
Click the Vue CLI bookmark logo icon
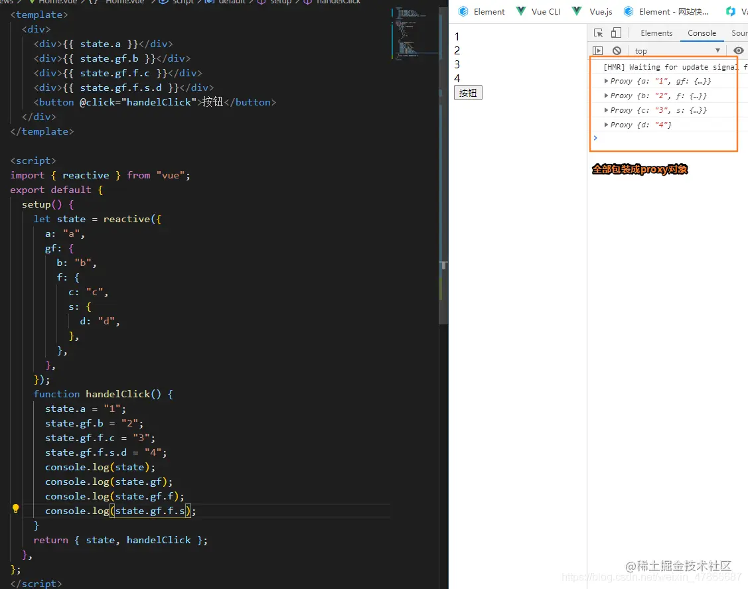point(521,11)
